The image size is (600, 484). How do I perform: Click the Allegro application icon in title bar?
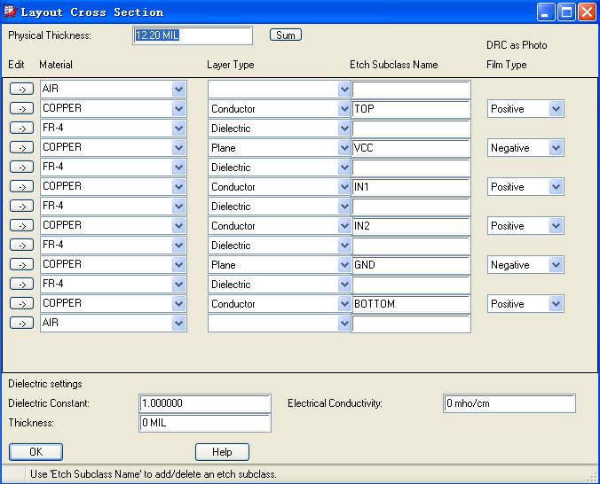tap(11, 12)
